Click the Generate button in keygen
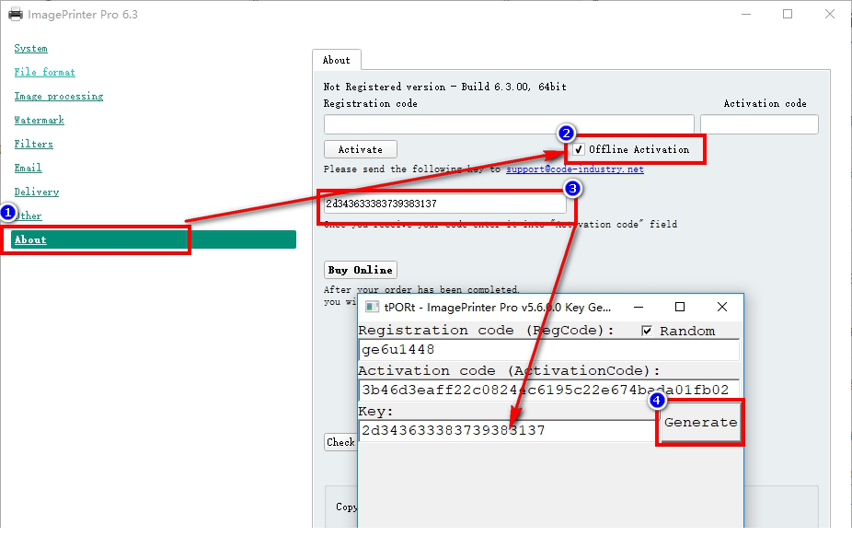Screen dimensions: 852x548 tap(700, 423)
